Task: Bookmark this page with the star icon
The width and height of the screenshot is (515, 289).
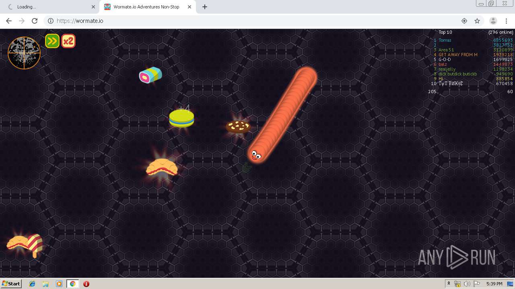Action: pyautogui.click(x=477, y=21)
